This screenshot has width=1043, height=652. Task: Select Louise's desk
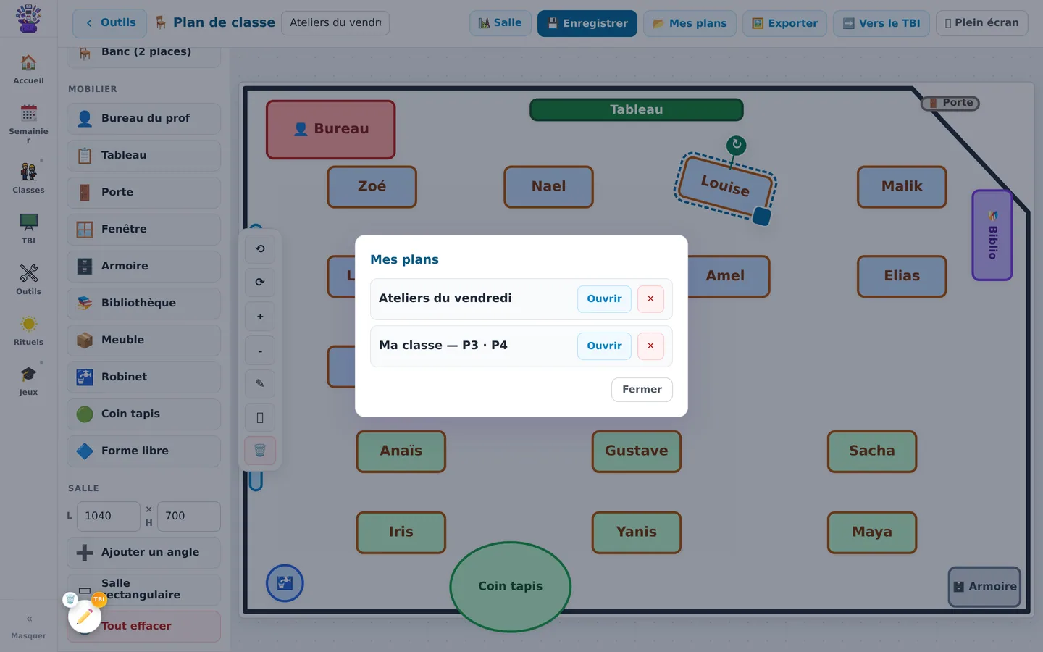(x=725, y=186)
